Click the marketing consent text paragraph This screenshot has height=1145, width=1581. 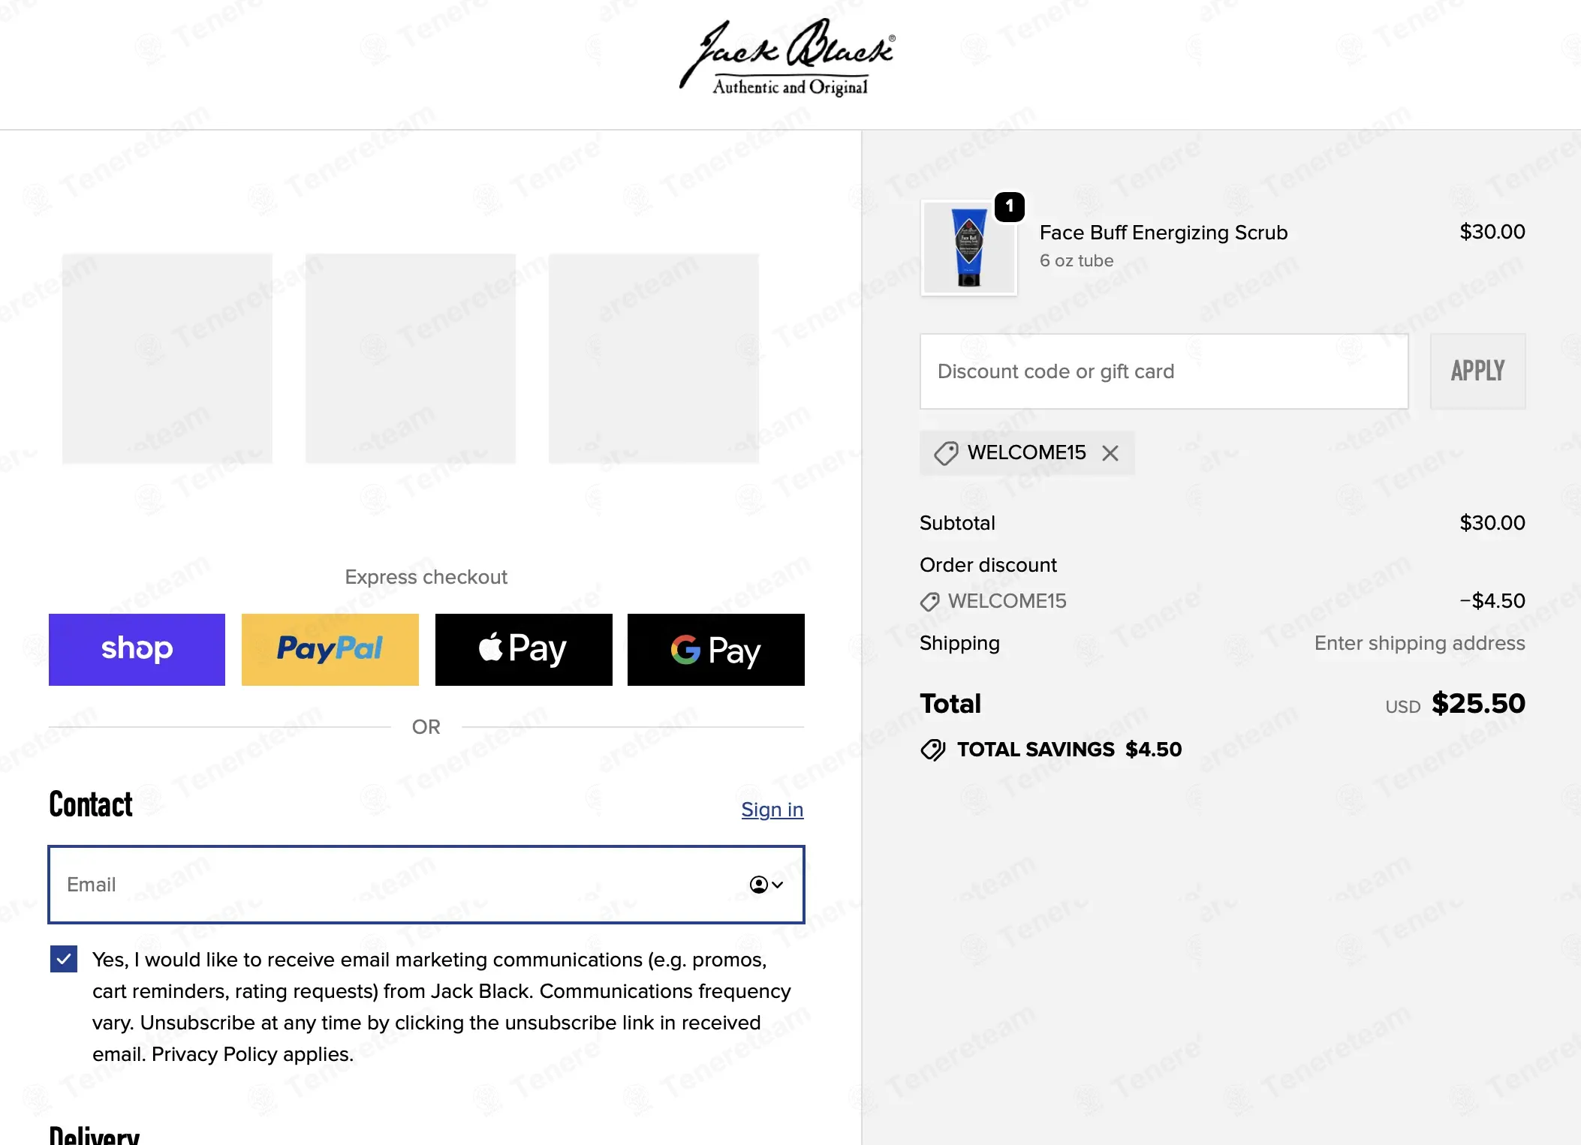pos(441,1007)
